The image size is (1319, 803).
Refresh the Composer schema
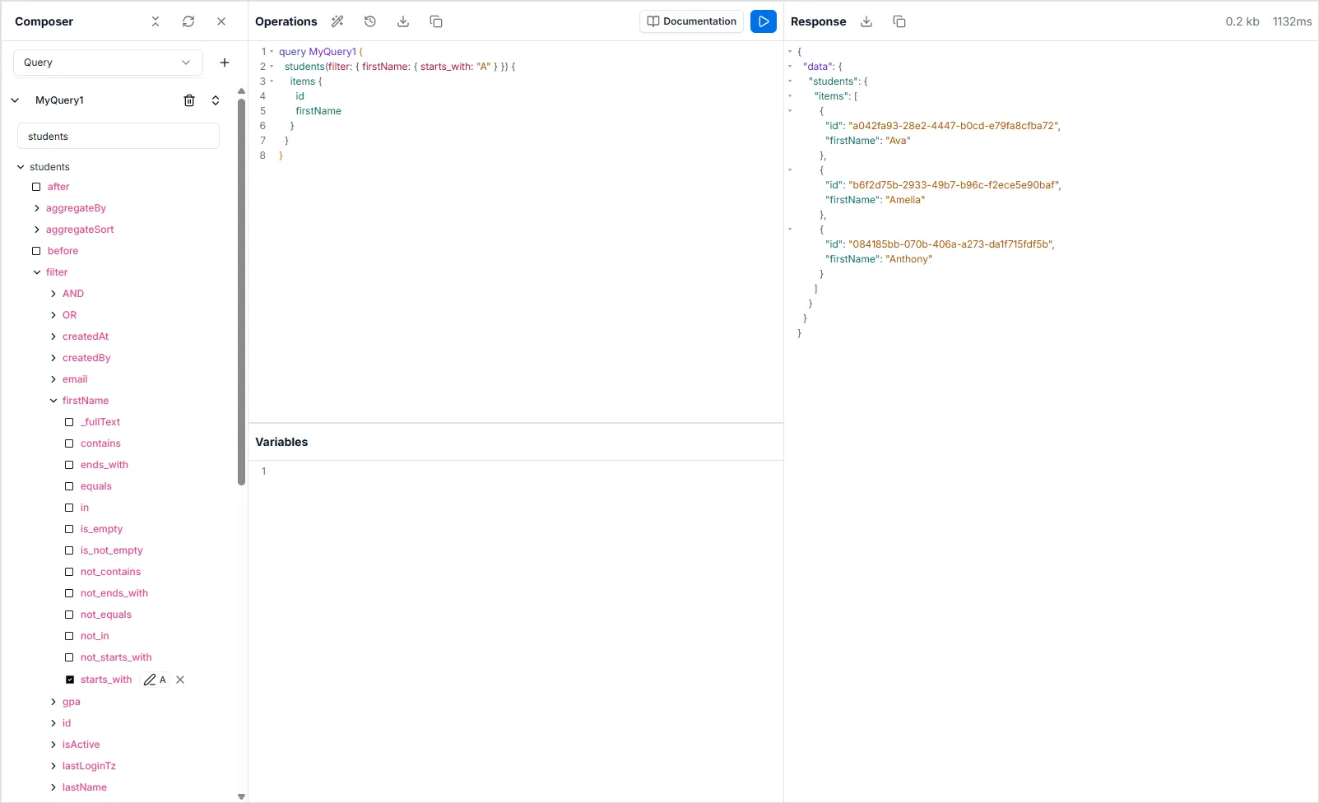[188, 21]
